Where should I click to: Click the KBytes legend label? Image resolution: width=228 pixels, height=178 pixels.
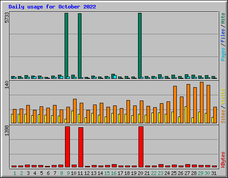[x=223, y=160]
